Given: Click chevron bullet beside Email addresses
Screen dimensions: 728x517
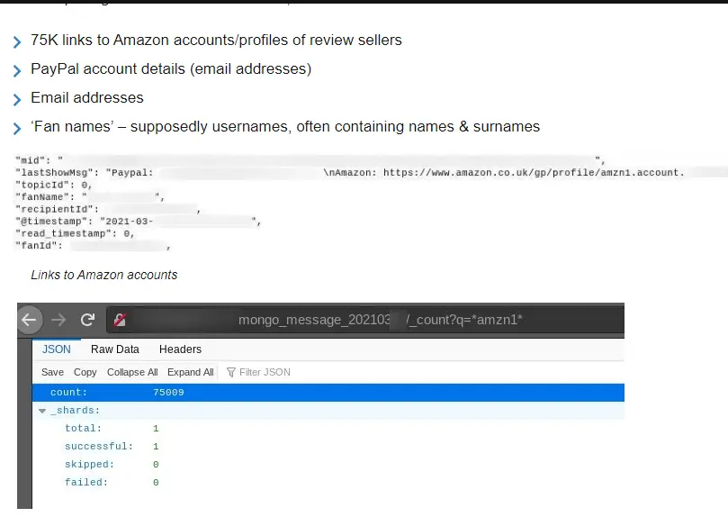Looking at the screenshot, I should 17,100.
